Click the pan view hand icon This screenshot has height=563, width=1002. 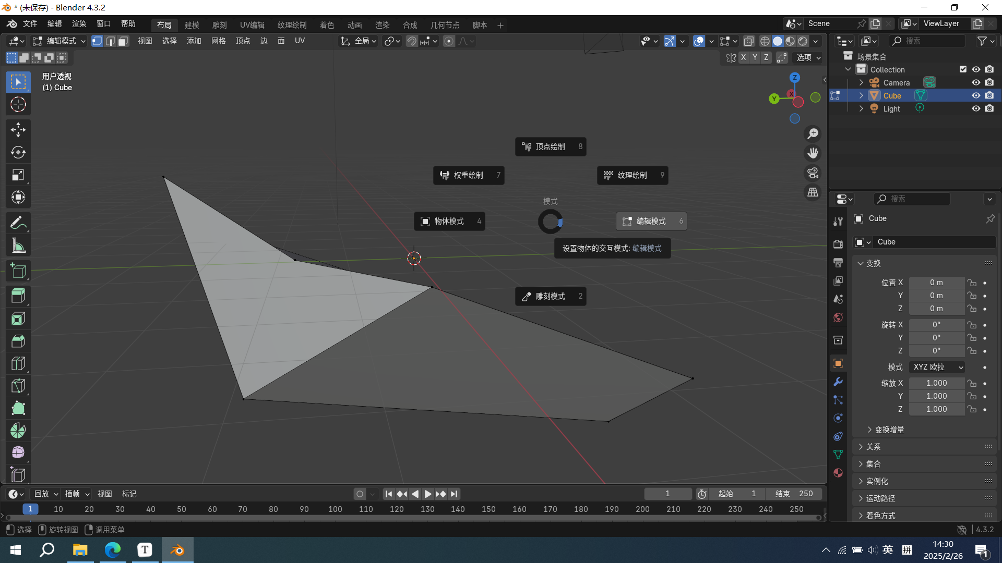tap(813, 153)
